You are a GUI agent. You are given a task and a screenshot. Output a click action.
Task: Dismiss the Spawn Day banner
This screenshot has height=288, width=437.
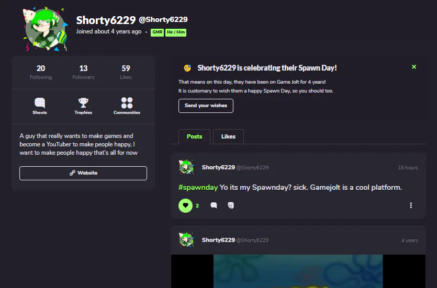414,67
